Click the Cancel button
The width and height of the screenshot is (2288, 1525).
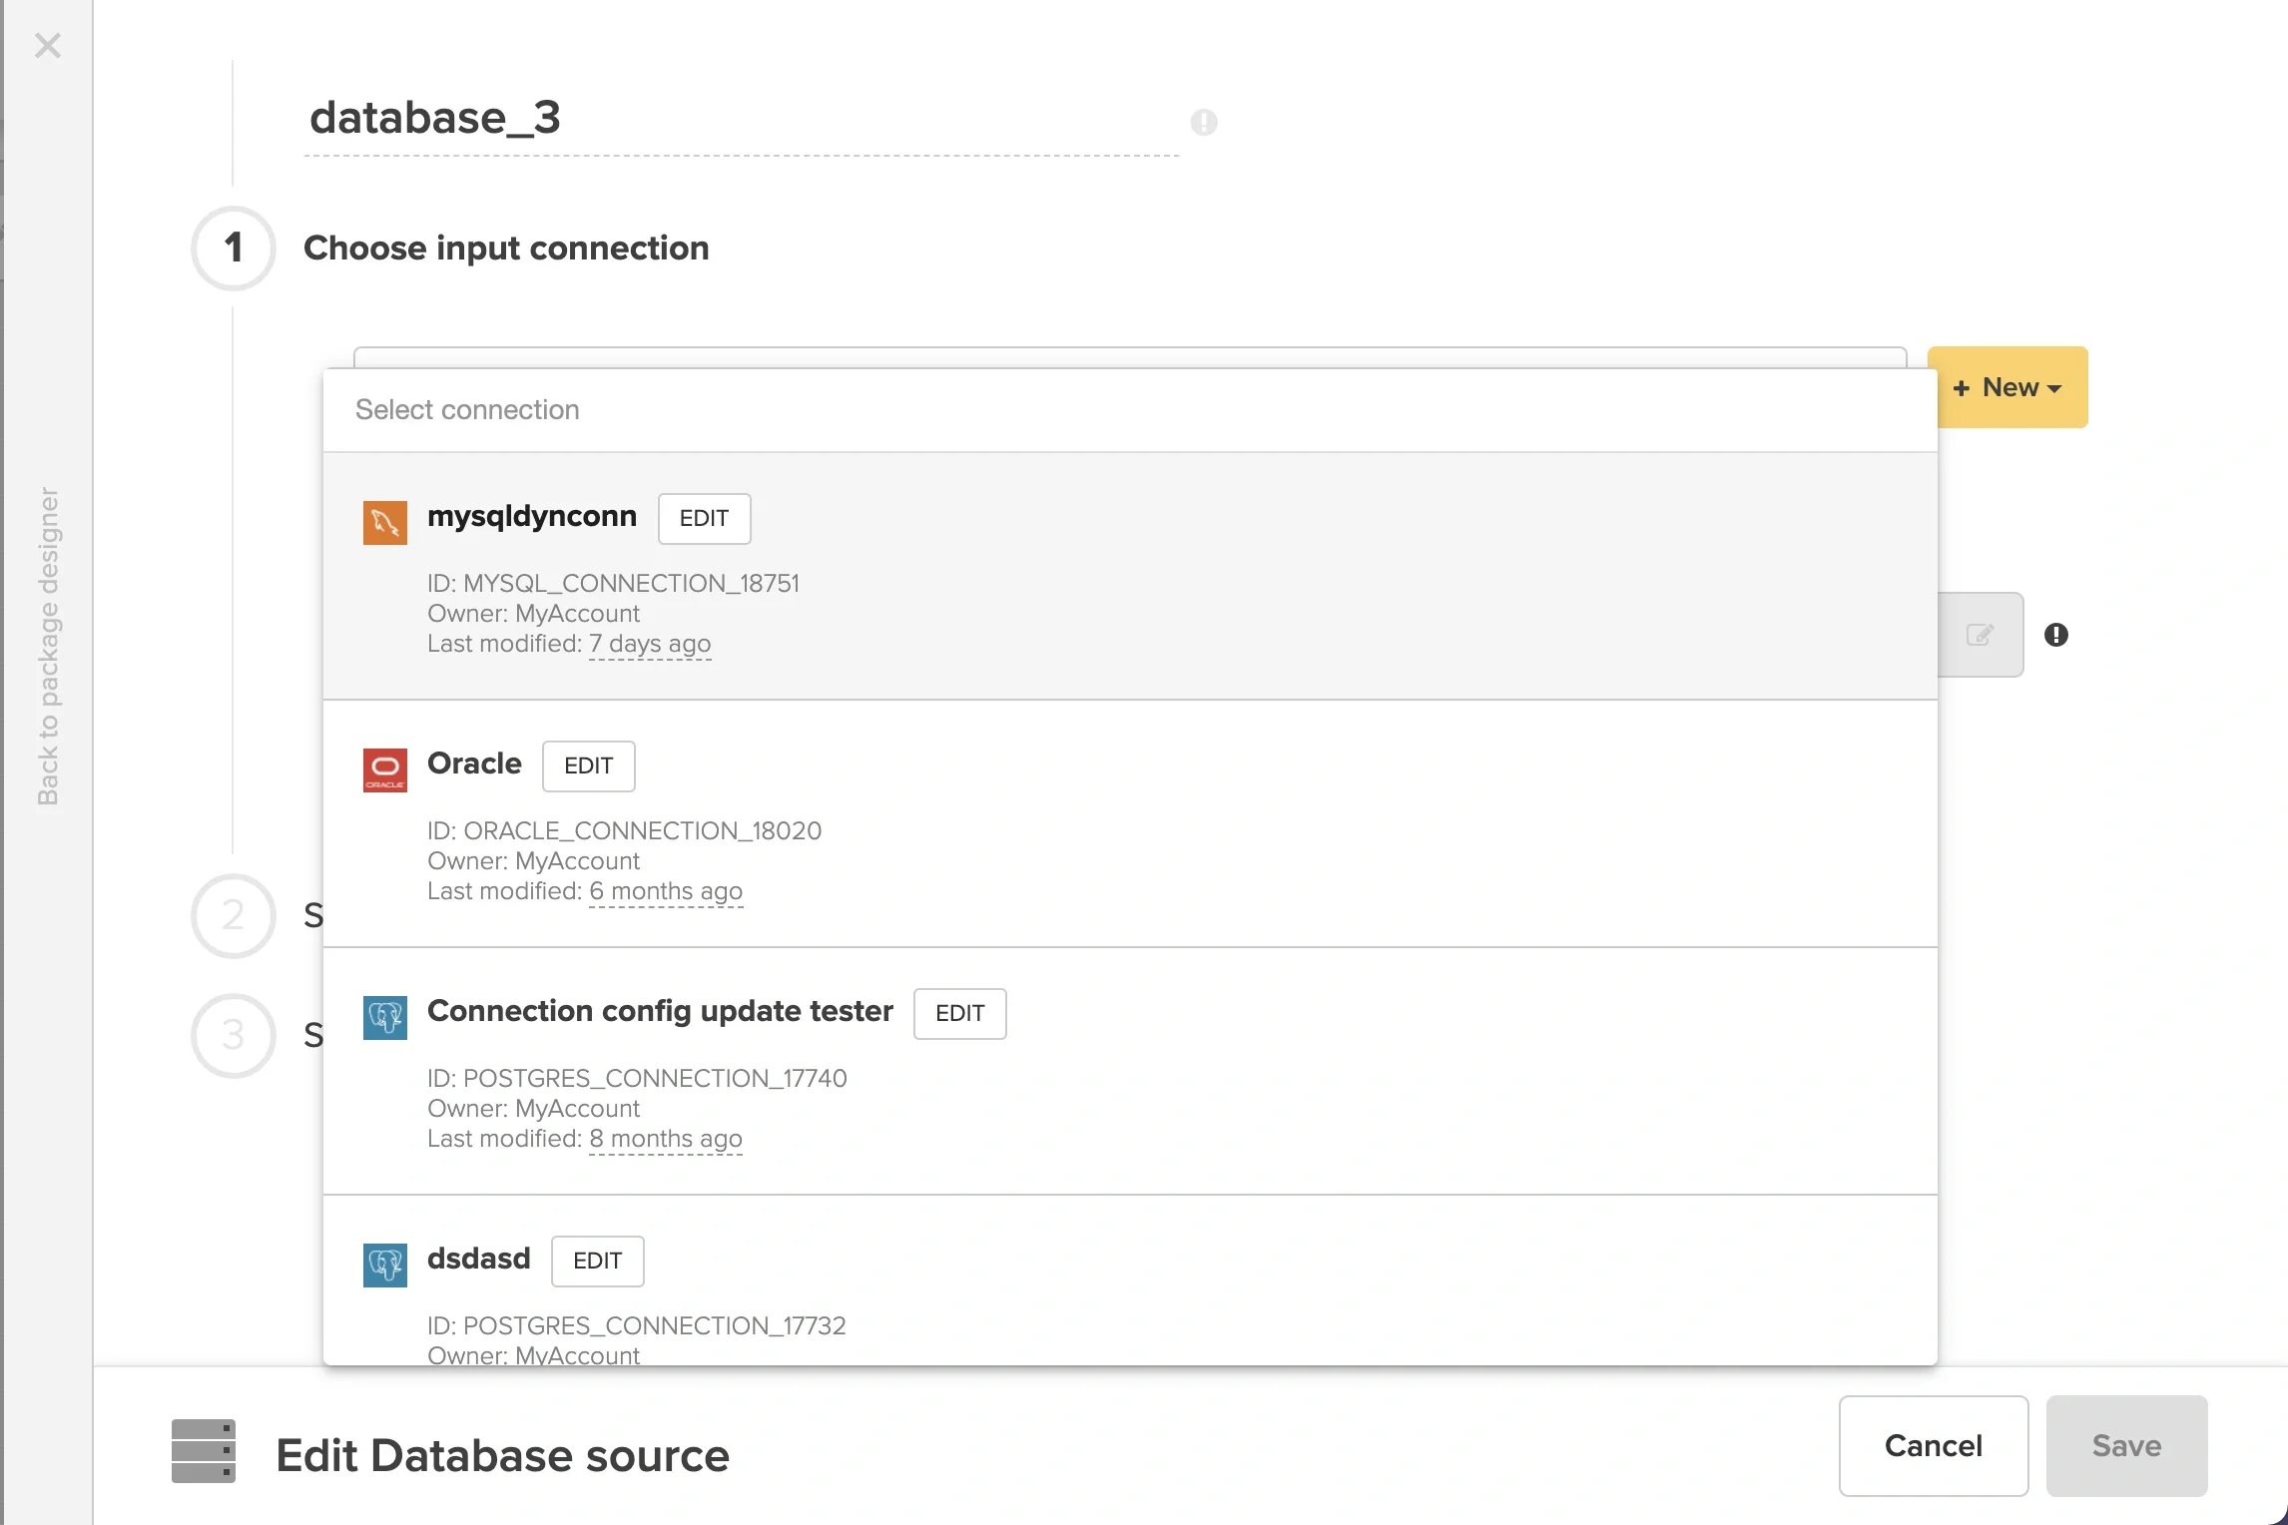tap(1934, 1445)
